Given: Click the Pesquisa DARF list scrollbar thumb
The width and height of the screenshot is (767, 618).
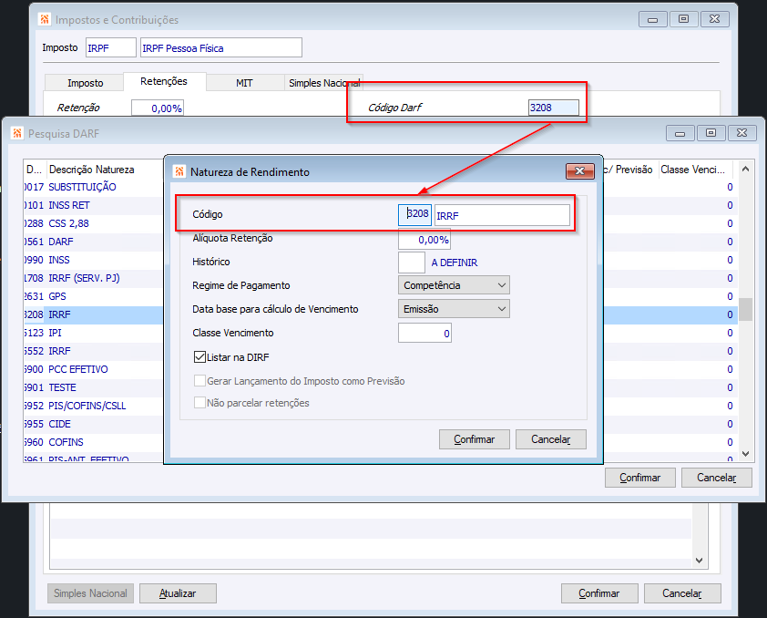Looking at the screenshot, I should pos(745,309).
